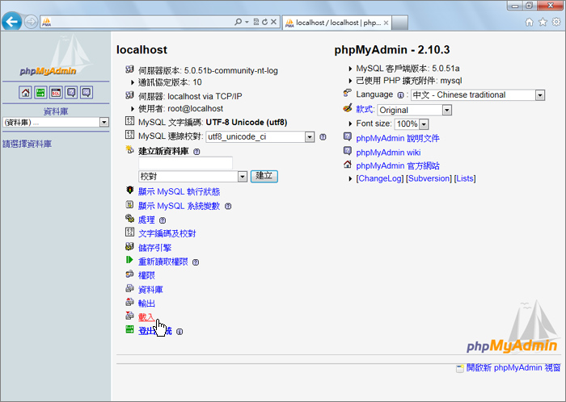Click help icon next to 顯示 MySQL 系統變數
Viewport: 566px width, 402px height.
pos(228,207)
